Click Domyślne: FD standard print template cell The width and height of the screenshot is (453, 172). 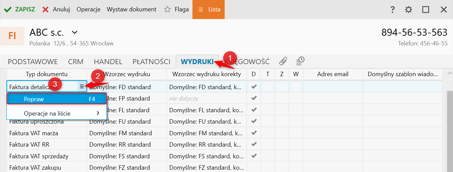[127, 87]
